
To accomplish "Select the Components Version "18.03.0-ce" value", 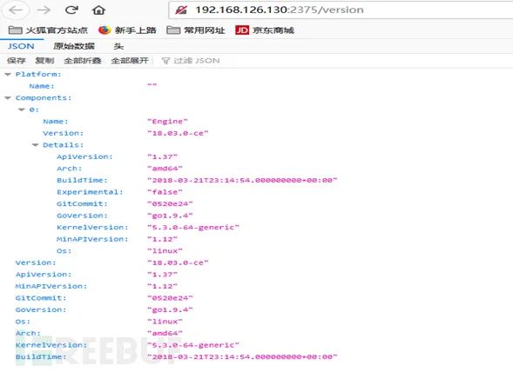I will 178,133.
